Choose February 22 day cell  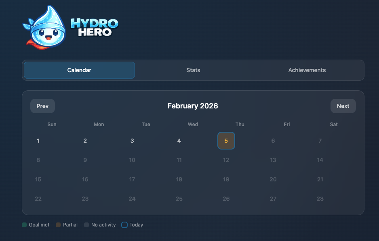[x=38, y=199]
